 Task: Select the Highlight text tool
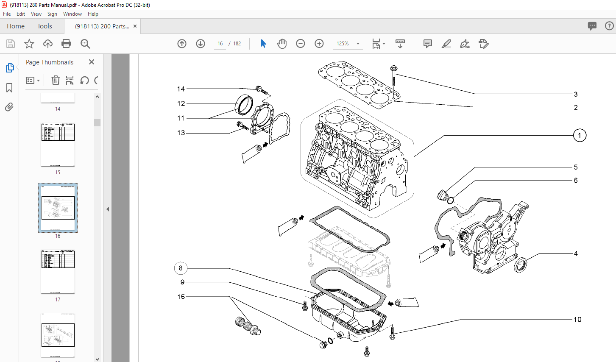(446, 44)
